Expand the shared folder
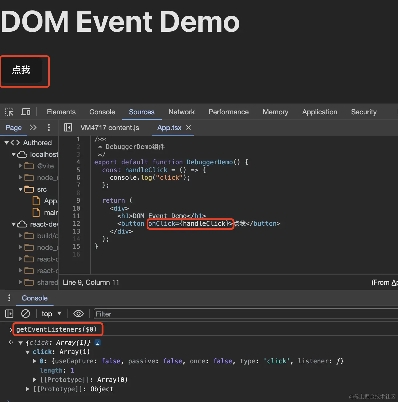This screenshot has width=398, height=402. pyautogui.click(x=21, y=282)
